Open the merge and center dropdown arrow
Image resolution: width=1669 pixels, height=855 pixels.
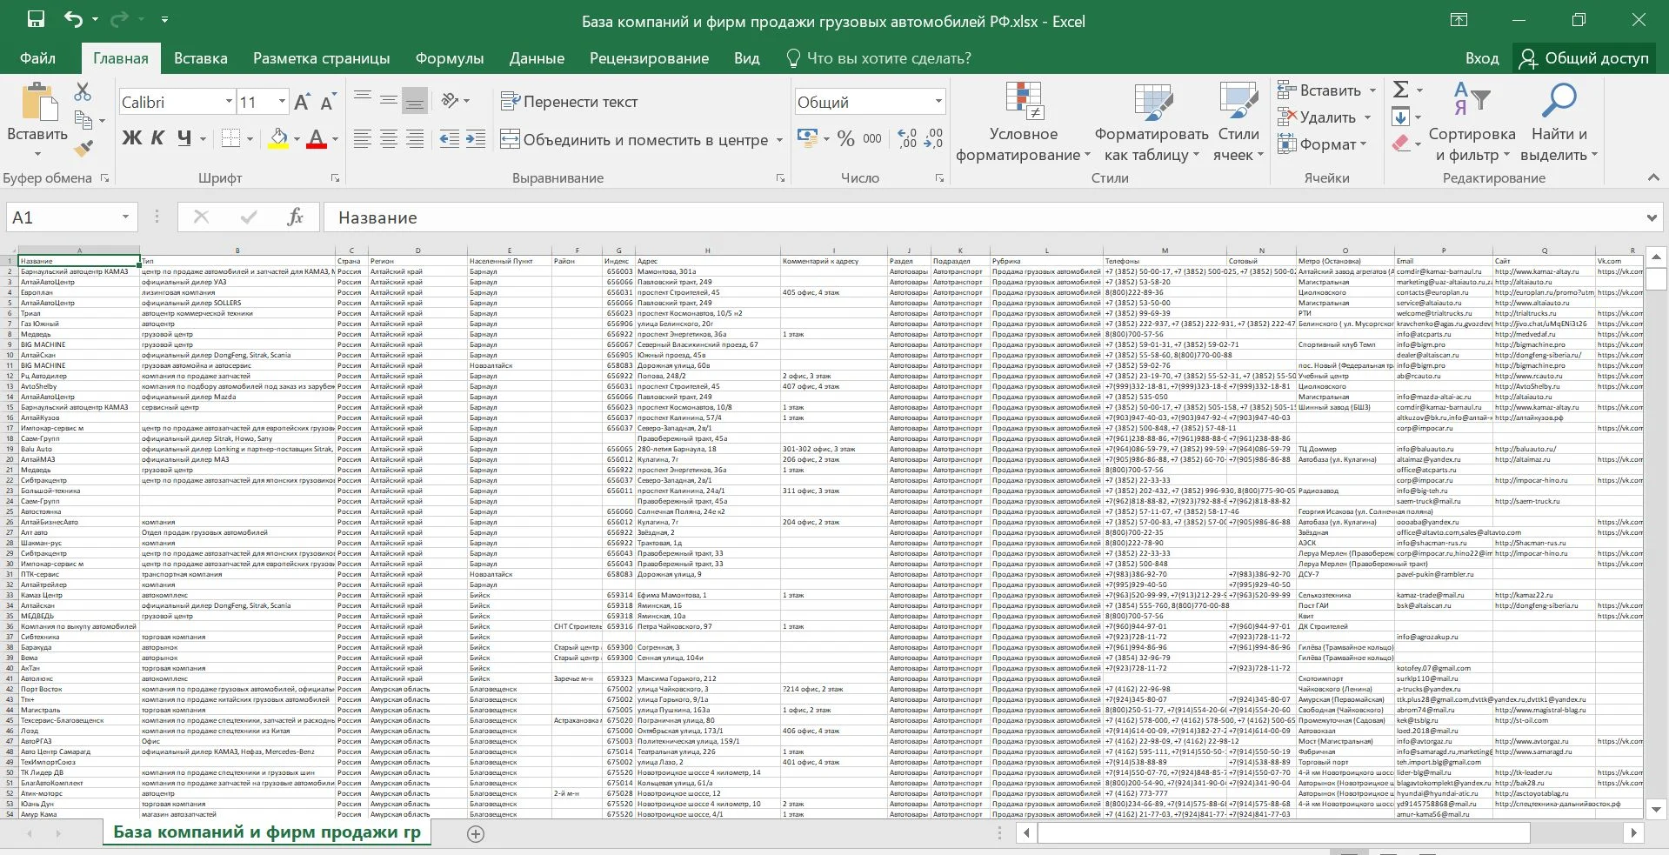pyautogui.click(x=779, y=140)
